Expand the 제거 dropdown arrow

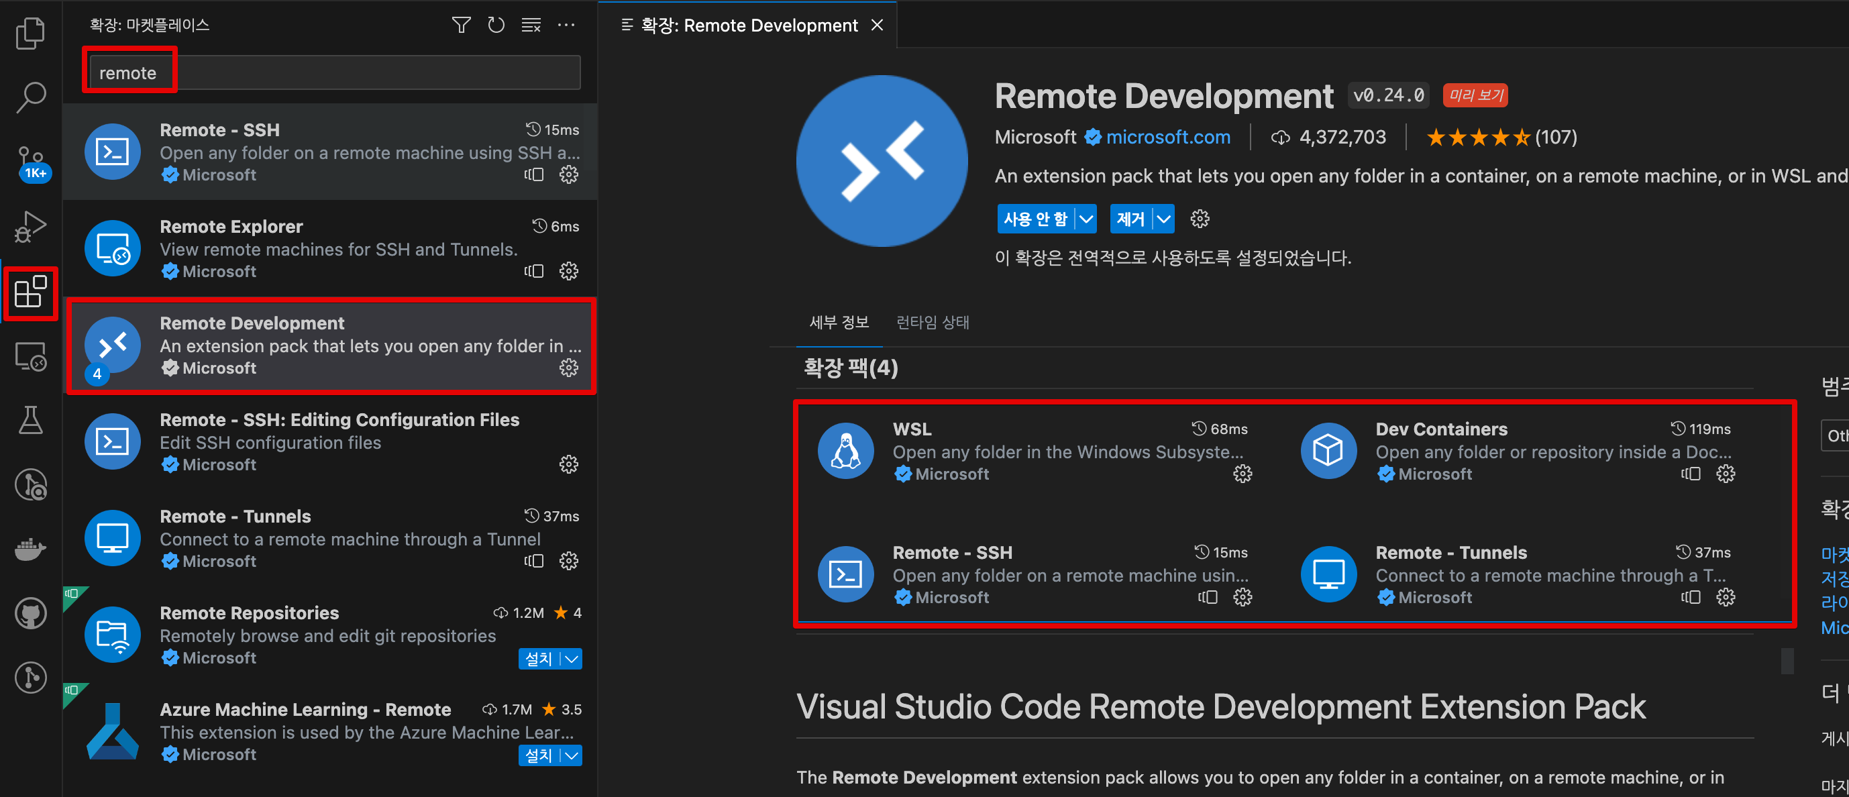point(1163,219)
